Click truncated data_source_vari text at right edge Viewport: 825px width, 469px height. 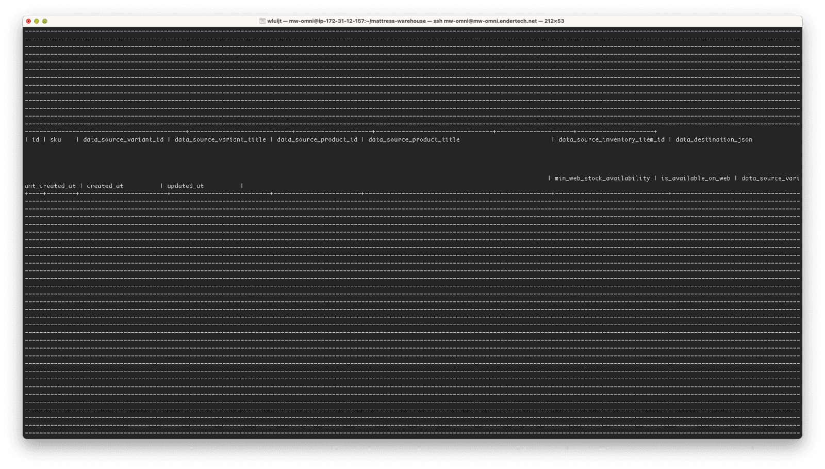point(770,178)
